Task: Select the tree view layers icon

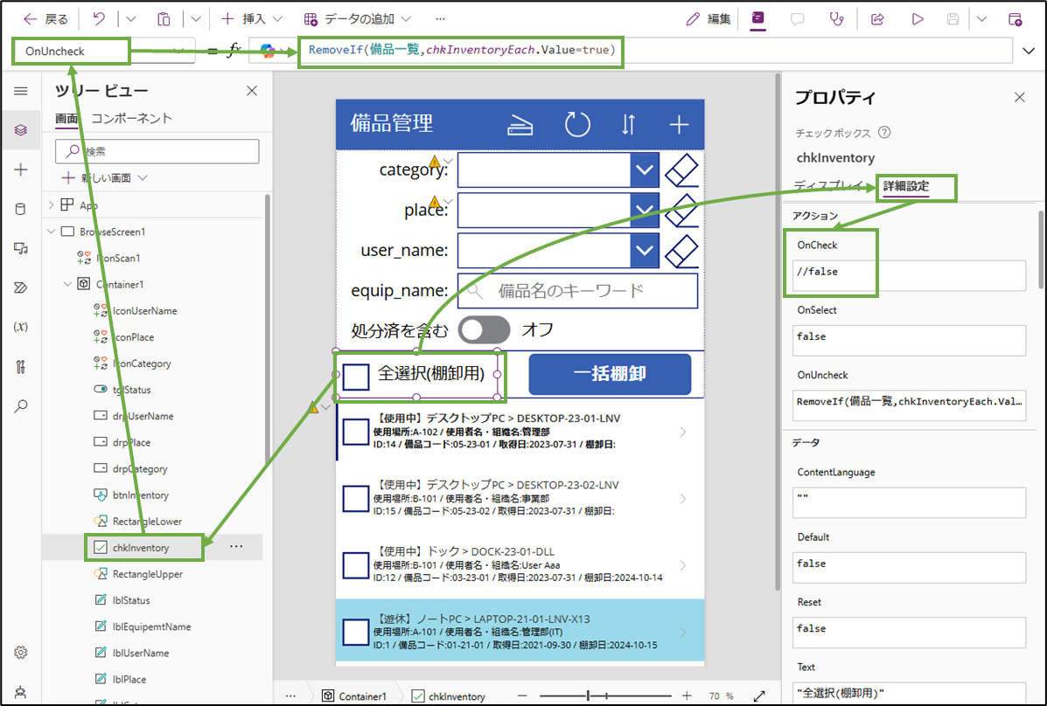Action: click(21, 129)
